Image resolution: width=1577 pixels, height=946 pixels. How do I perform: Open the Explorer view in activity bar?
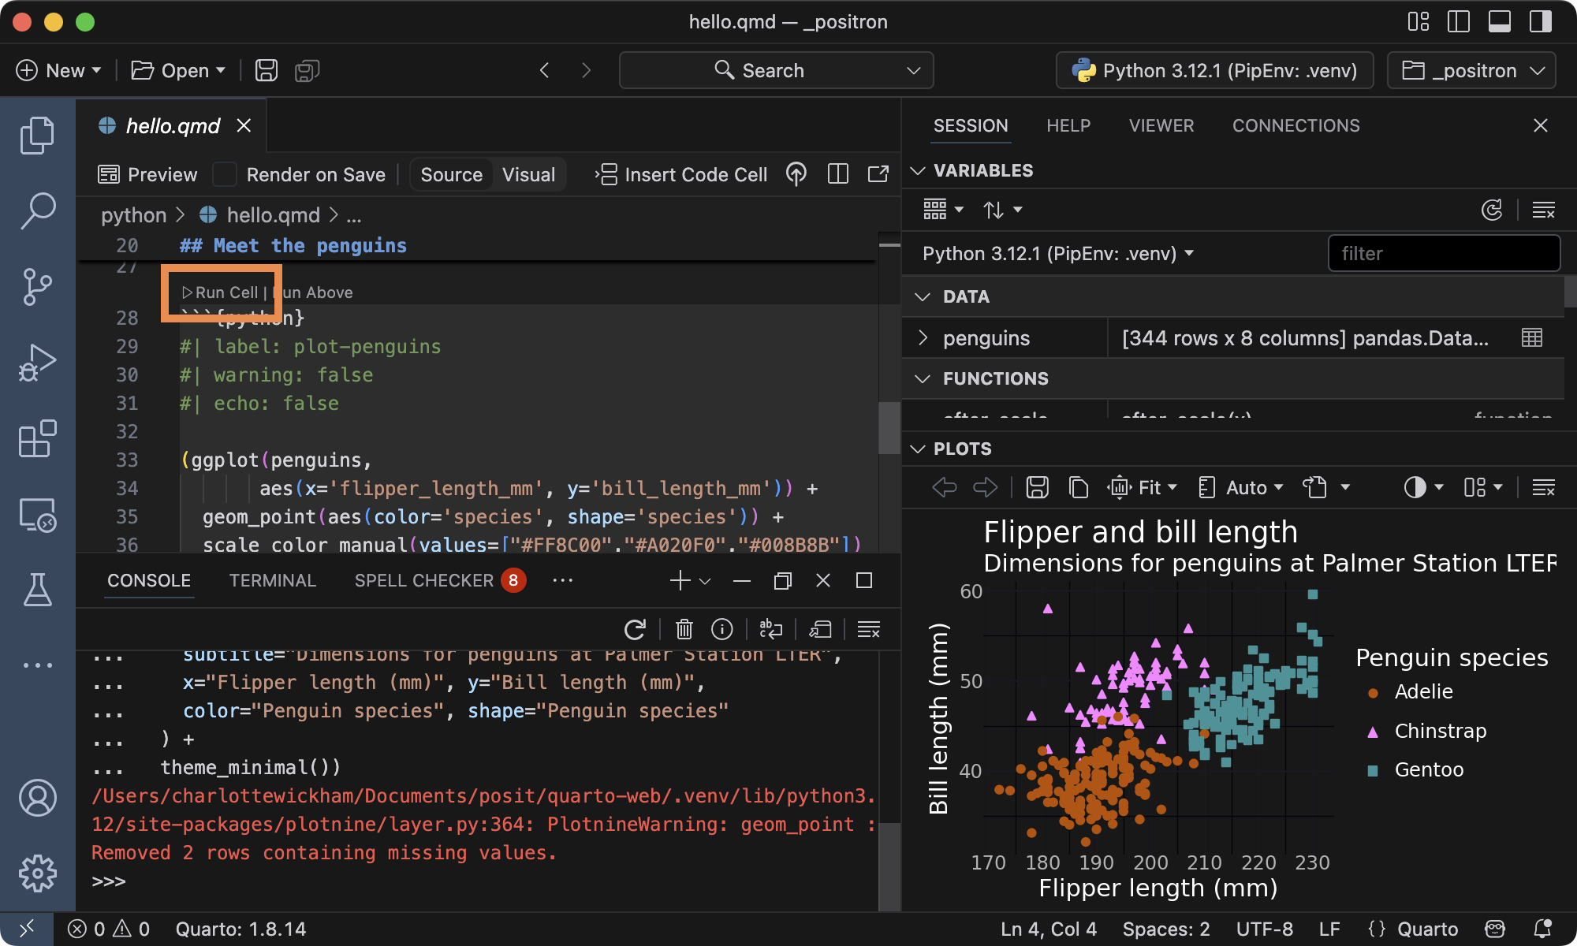tap(37, 136)
